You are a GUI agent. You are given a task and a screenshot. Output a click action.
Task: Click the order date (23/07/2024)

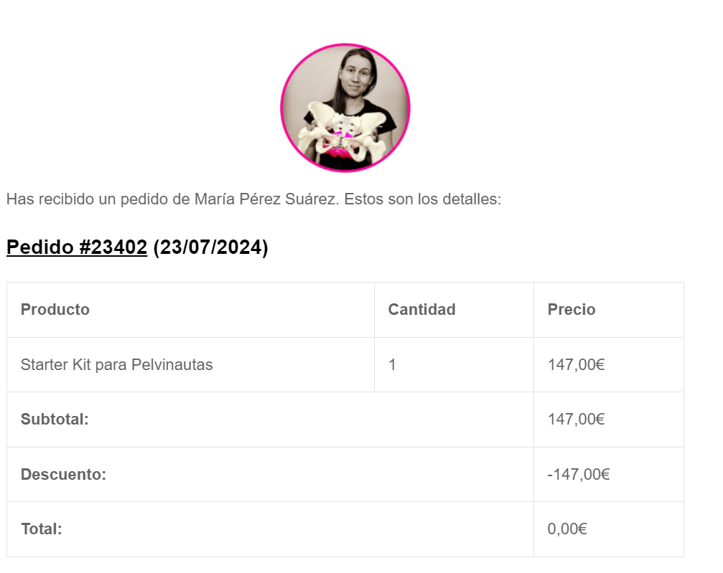click(x=210, y=247)
